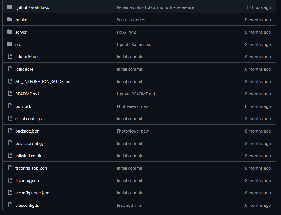The height and width of the screenshot is (215, 281).
Task: Open the API_INTEGRATION_GUIDE.md file
Action: 43,82
